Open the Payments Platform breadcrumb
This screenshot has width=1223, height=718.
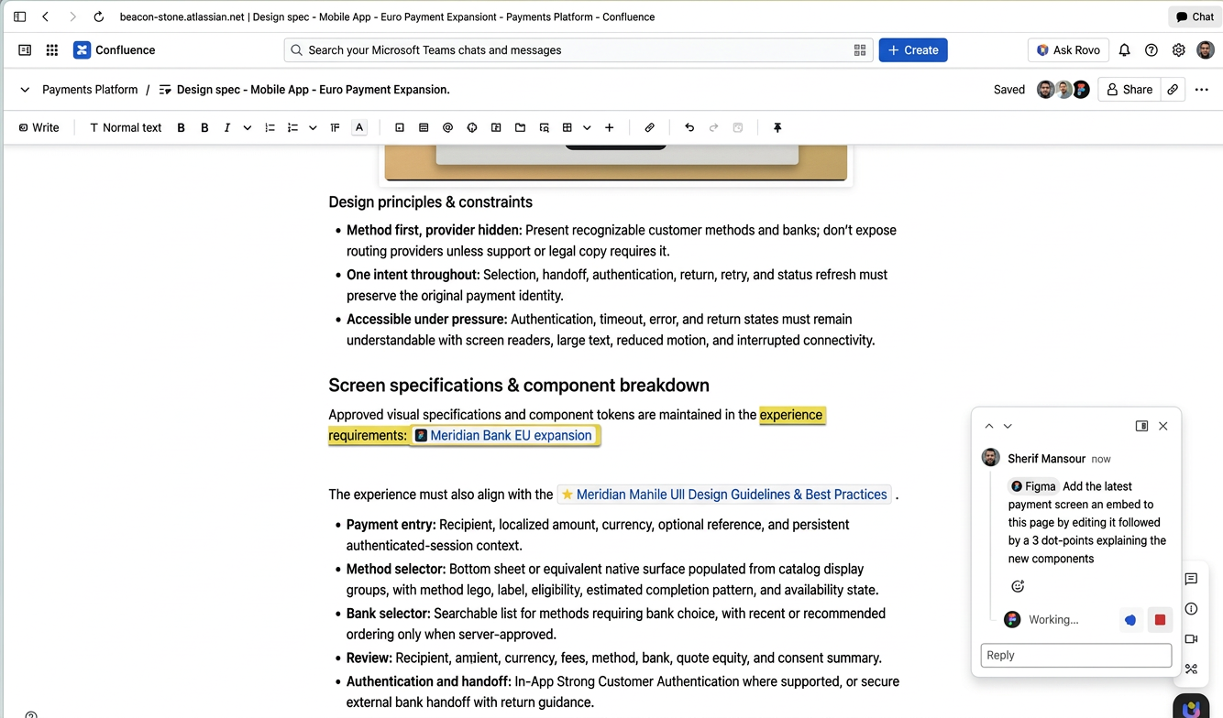pyautogui.click(x=90, y=90)
